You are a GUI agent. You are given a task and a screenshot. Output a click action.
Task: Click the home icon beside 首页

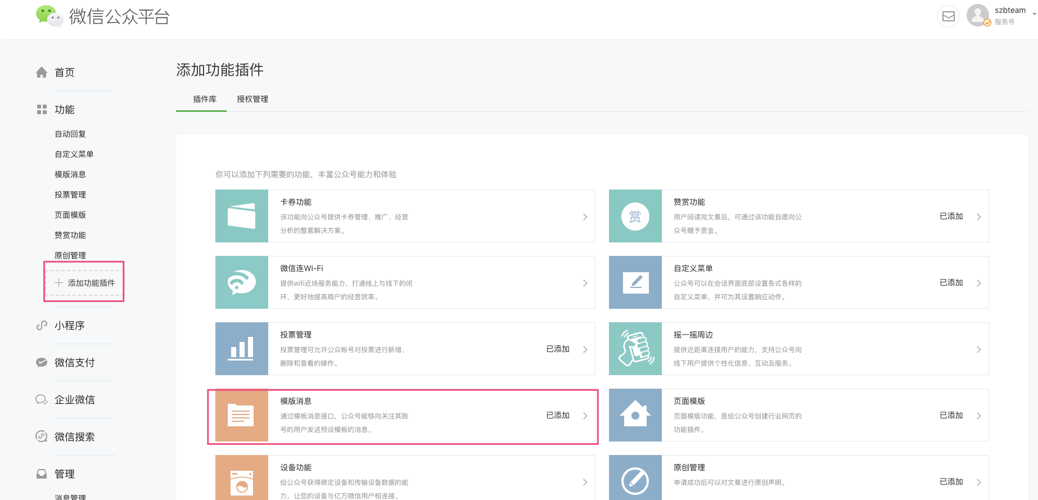[42, 72]
